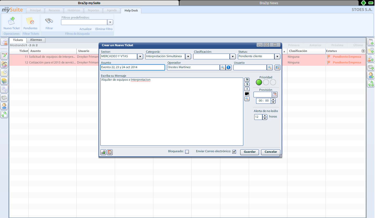
Task: Click the Usuario search magnifier icon
Action: tap(270, 67)
